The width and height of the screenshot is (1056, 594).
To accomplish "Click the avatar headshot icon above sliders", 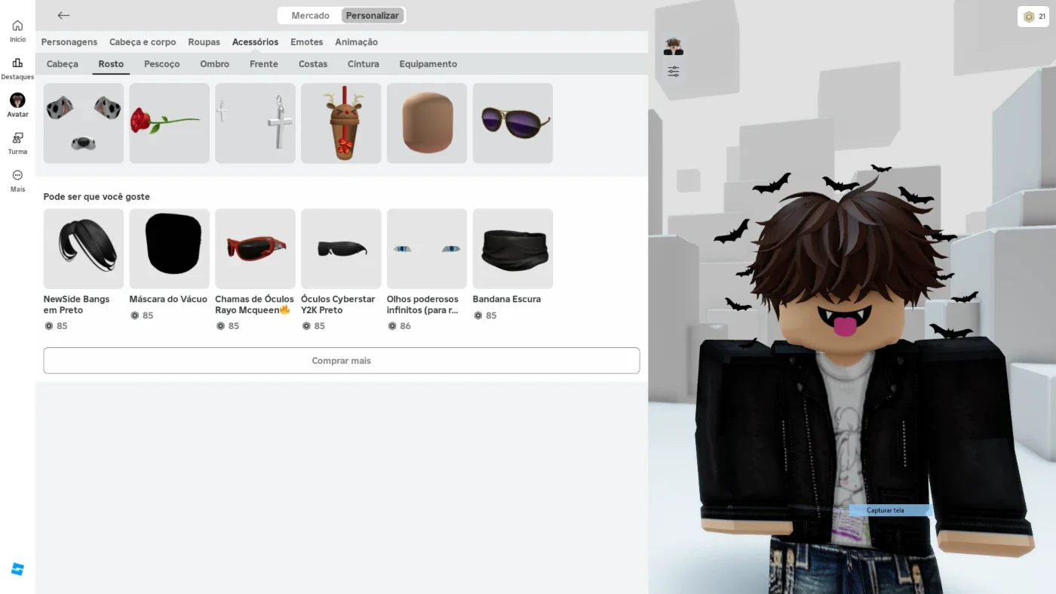I will point(674,47).
